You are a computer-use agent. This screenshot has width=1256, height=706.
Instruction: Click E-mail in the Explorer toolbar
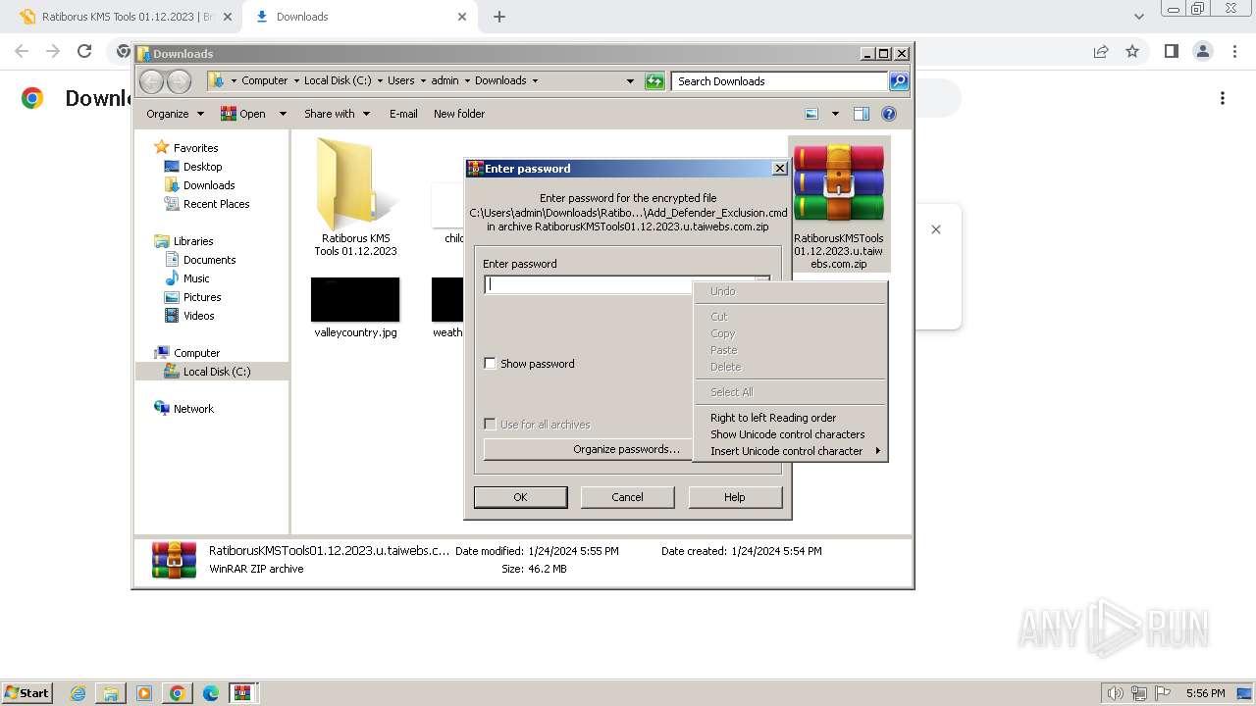point(403,114)
